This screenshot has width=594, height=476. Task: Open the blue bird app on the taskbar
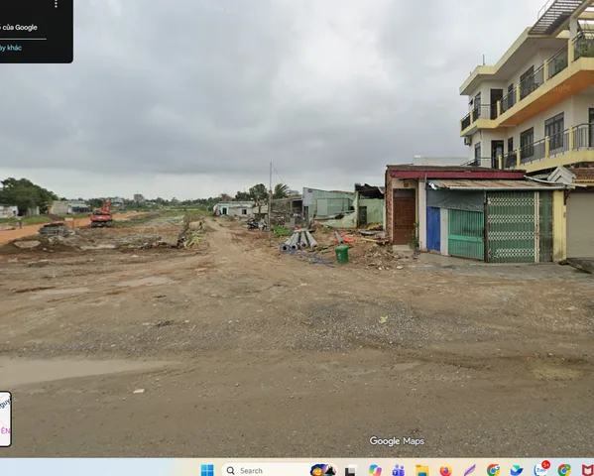coord(517,470)
